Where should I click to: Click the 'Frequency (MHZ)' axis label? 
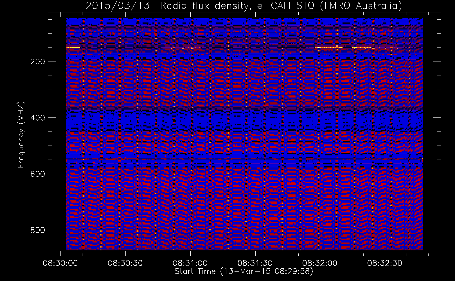21,135
